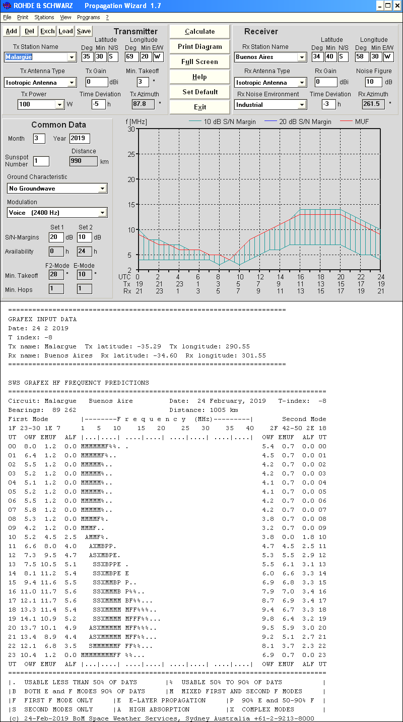Click the S/N-Margins Set 2 field
Image resolution: width=403 pixels, height=722 pixels.
(x=84, y=237)
